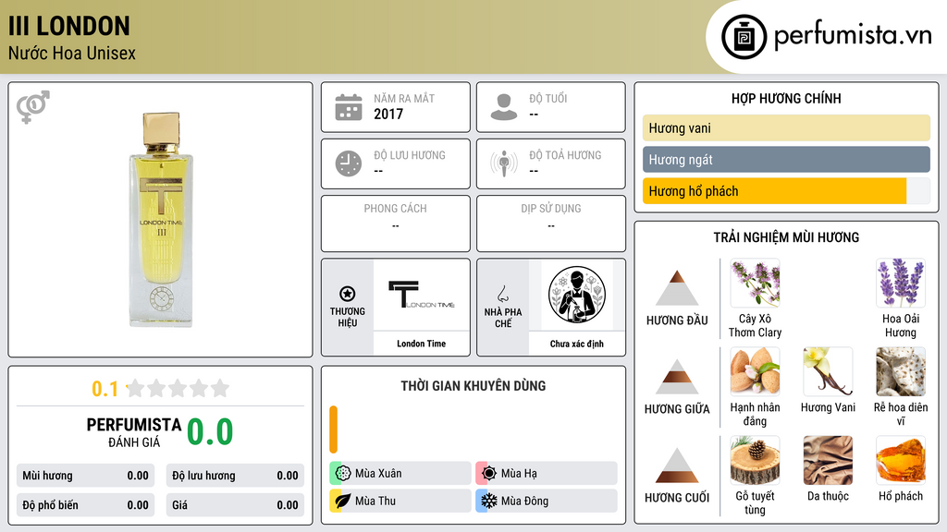The width and height of the screenshot is (947, 532).
Task: Click the 0.1 user rating number
Action: pos(105,389)
